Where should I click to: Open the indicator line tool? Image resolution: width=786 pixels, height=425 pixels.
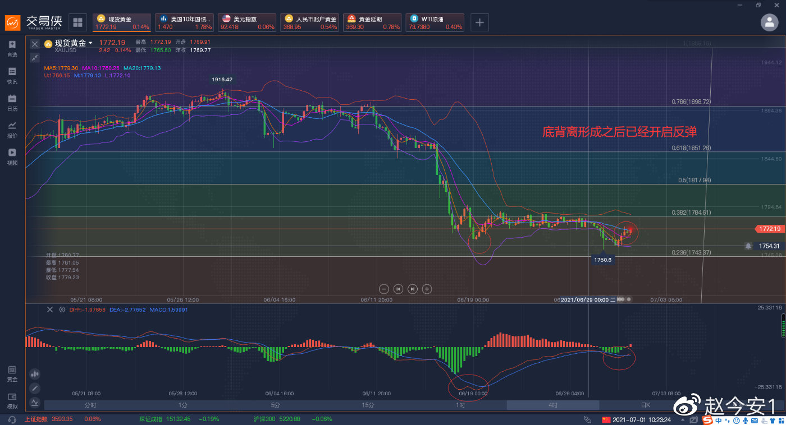35,402
